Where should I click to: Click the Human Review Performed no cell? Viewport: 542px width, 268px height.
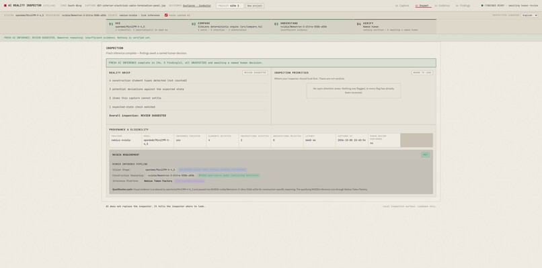384,140
